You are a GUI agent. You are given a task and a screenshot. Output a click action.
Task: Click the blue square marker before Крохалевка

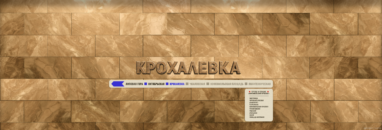coord(167,84)
